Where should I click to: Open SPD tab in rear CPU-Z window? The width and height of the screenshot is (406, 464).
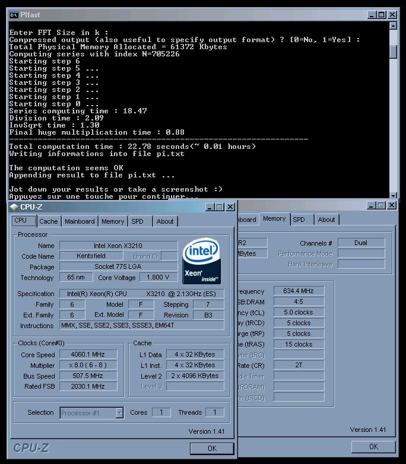tap(302, 220)
